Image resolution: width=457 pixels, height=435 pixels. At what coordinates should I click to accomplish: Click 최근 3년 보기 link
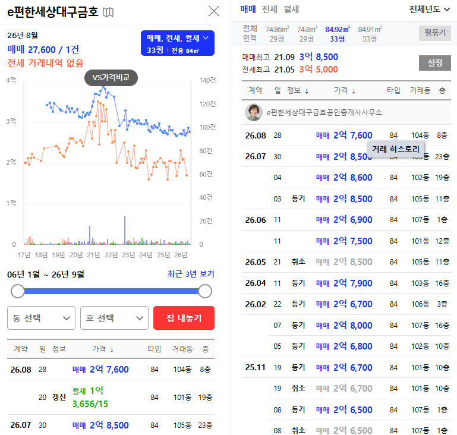[x=191, y=274]
